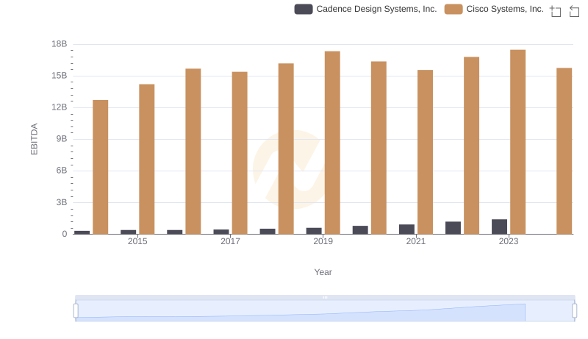The image size is (588, 339).
Task: Click the 9B y-axis label
Action: [62, 139]
